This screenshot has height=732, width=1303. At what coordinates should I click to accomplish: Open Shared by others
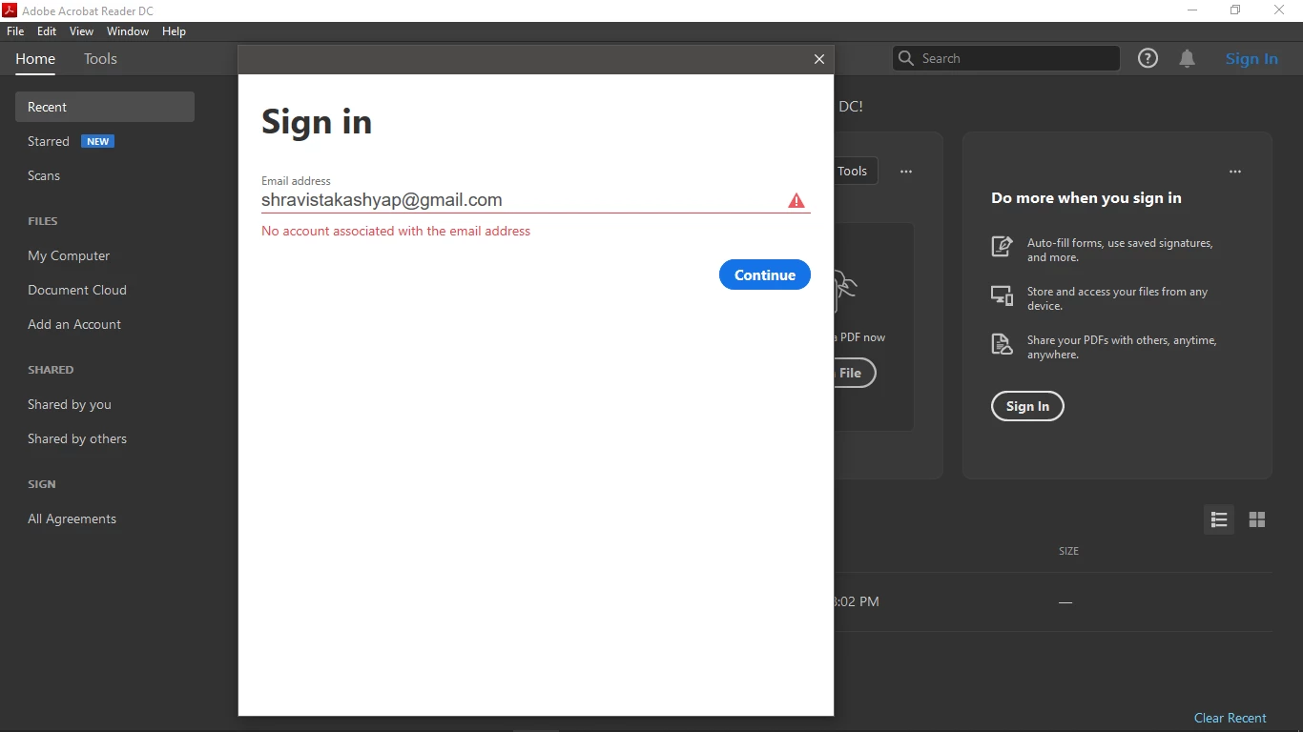click(77, 438)
